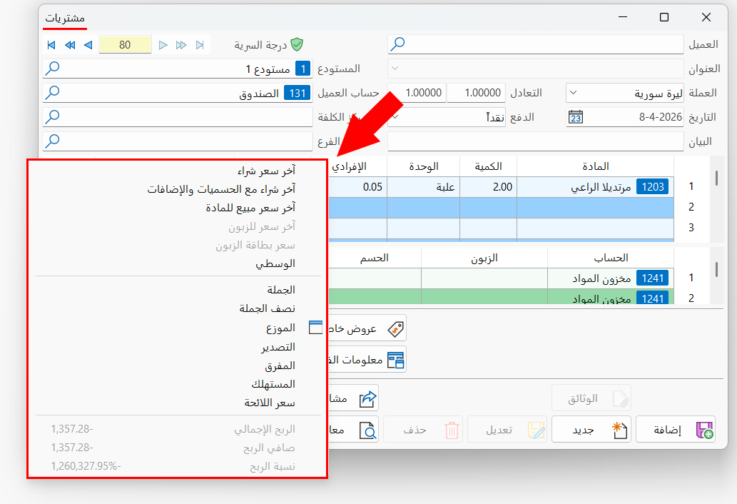The height and width of the screenshot is (504, 737).
Task: Jump forward several records double-arrow icon
Action: [x=181, y=45]
